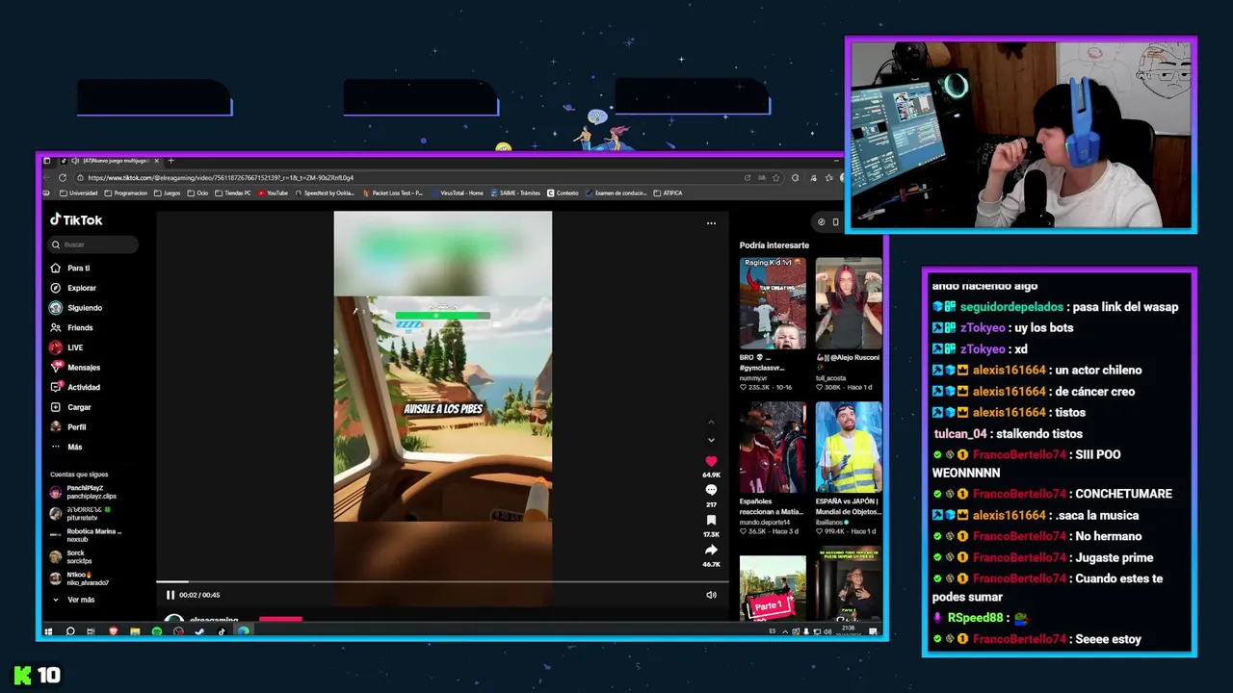The width and height of the screenshot is (1233, 693).
Task: Open the Explorar page
Action: [x=73, y=288]
